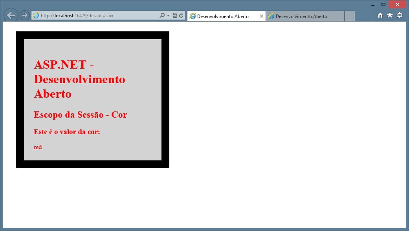Toggle the Compatibility View icon
Viewport: 409px width, 231px height.
click(x=175, y=16)
